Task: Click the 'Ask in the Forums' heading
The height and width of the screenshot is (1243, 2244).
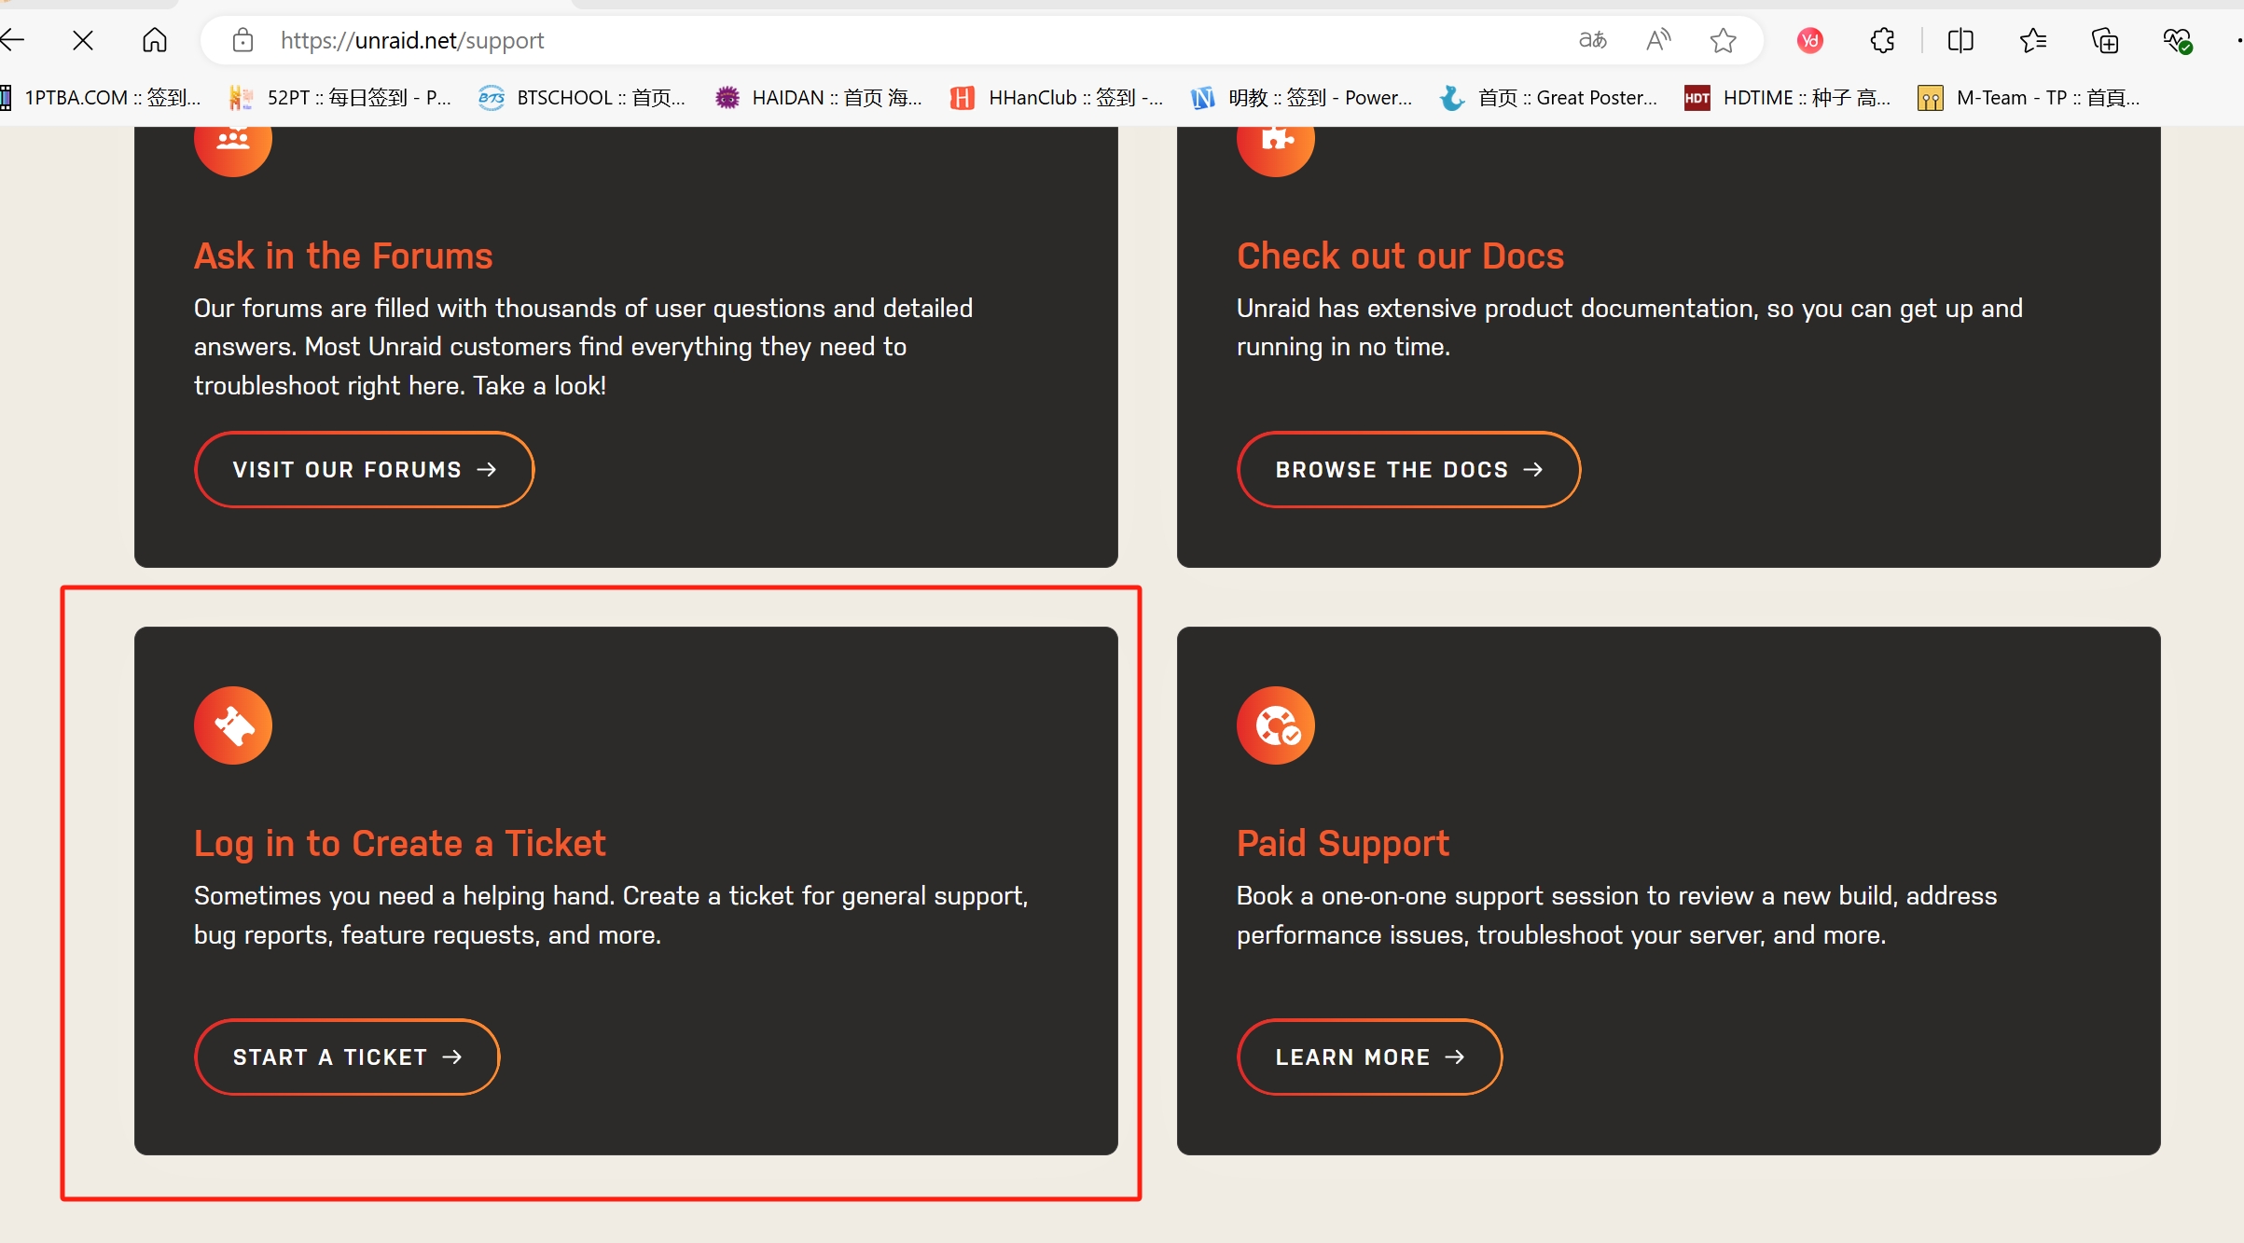Action: click(x=343, y=256)
